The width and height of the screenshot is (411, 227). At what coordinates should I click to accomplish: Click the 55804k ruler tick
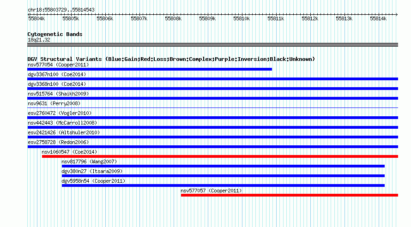[x=36, y=18]
